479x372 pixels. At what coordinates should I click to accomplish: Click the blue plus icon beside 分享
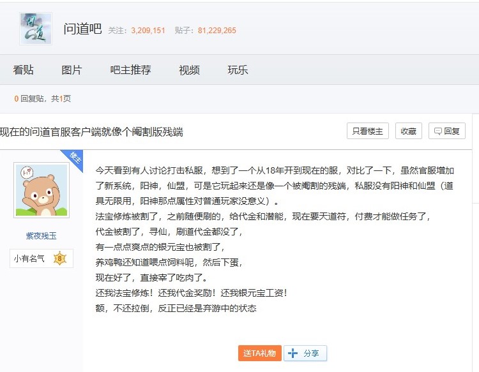click(x=293, y=353)
